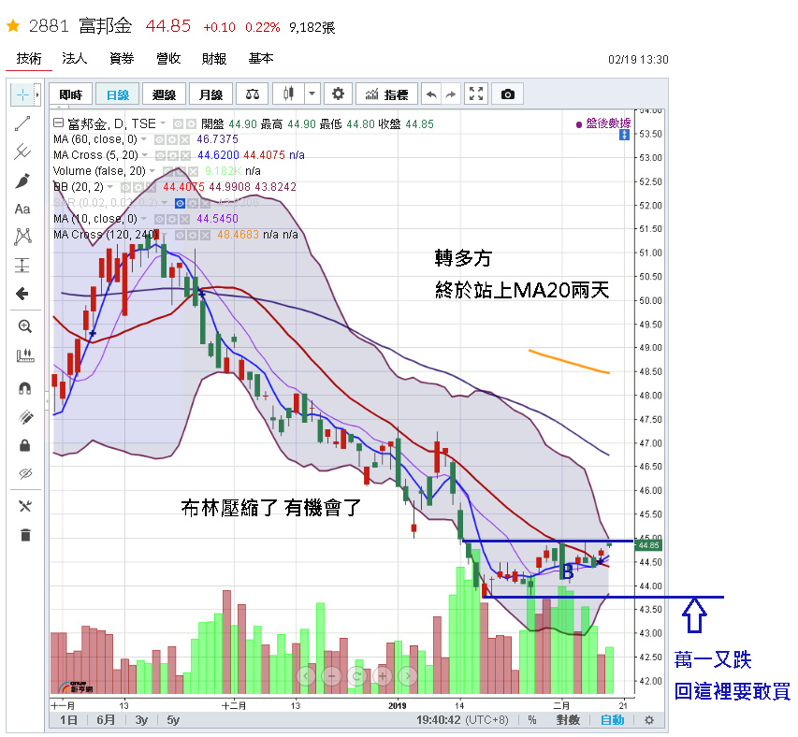Lock all drawing tools
The image size is (798, 737).
click(25, 445)
